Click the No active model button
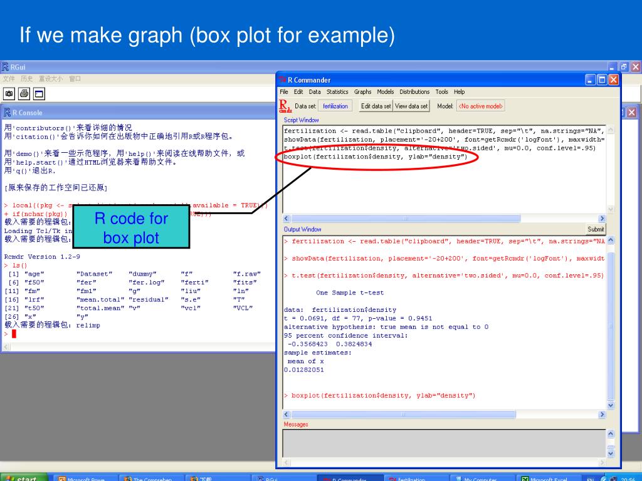Image resolution: width=642 pixels, height=481 pixels. (x=480, y=106)
